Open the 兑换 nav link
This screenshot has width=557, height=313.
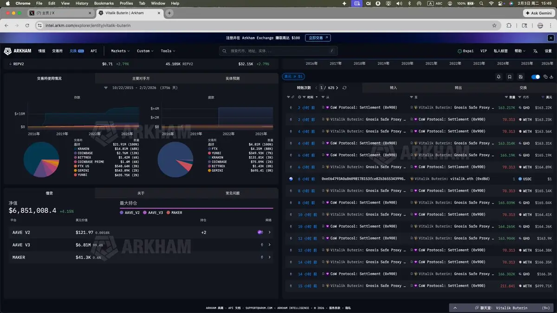[76, 51]
